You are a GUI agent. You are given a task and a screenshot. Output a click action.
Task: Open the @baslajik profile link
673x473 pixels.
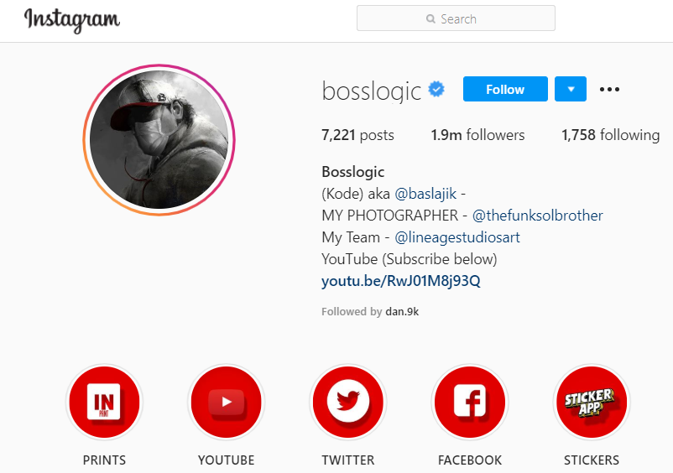tap(425, 194)
